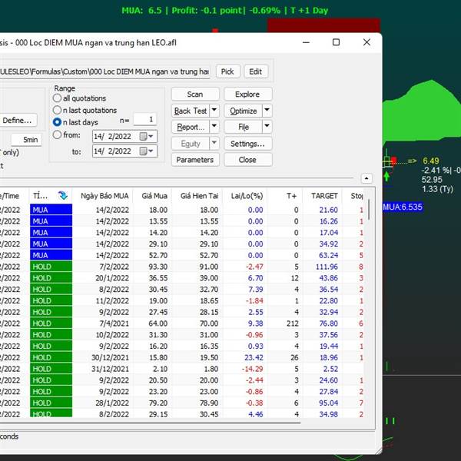Click the horizontal scrollbar under results

[x=150, y=423]
